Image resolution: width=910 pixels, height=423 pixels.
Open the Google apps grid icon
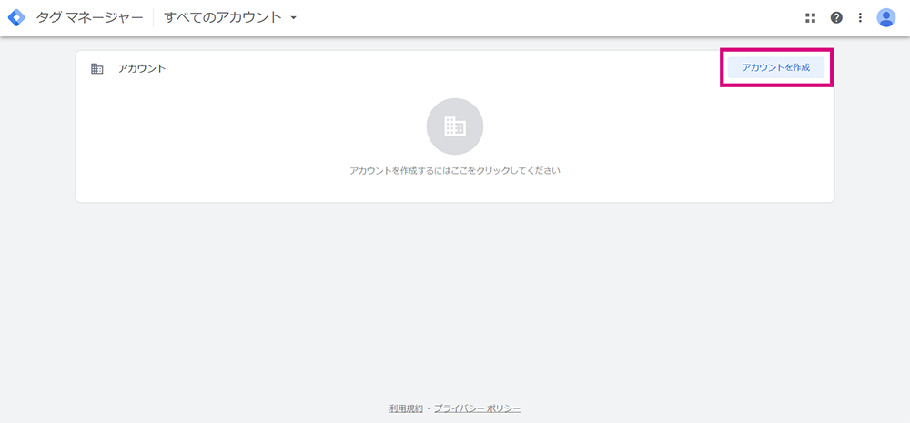tap(810, 18)
